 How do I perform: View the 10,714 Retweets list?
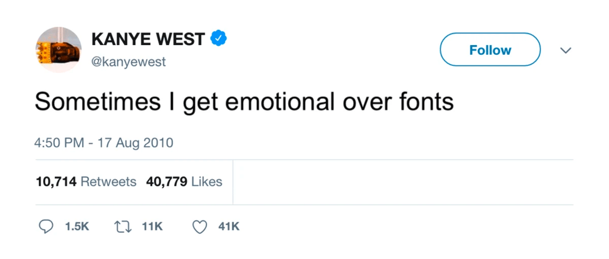tap(86, 182)
